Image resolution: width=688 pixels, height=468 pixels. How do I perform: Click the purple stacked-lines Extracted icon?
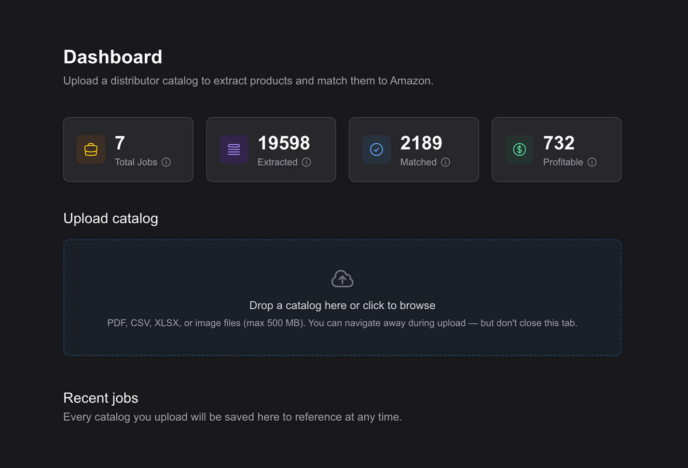pos(234,150)
